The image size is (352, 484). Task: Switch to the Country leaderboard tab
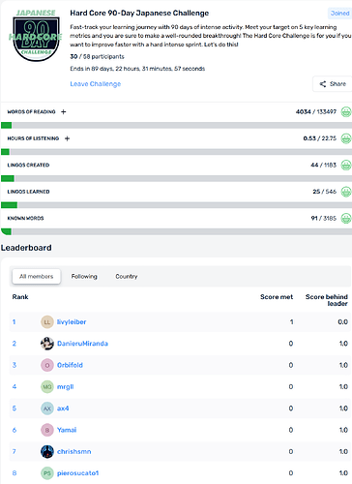(x=127, y=277)
